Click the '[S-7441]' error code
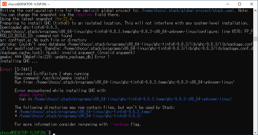The height and width of the screenshot is (135, 258). (23, 69)
